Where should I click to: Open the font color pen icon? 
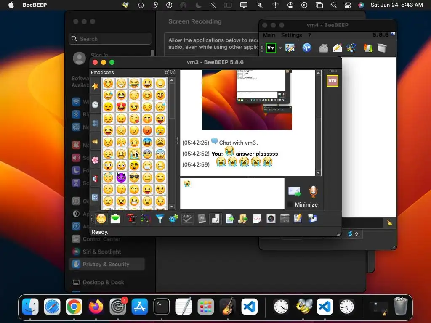click(146, 219)
